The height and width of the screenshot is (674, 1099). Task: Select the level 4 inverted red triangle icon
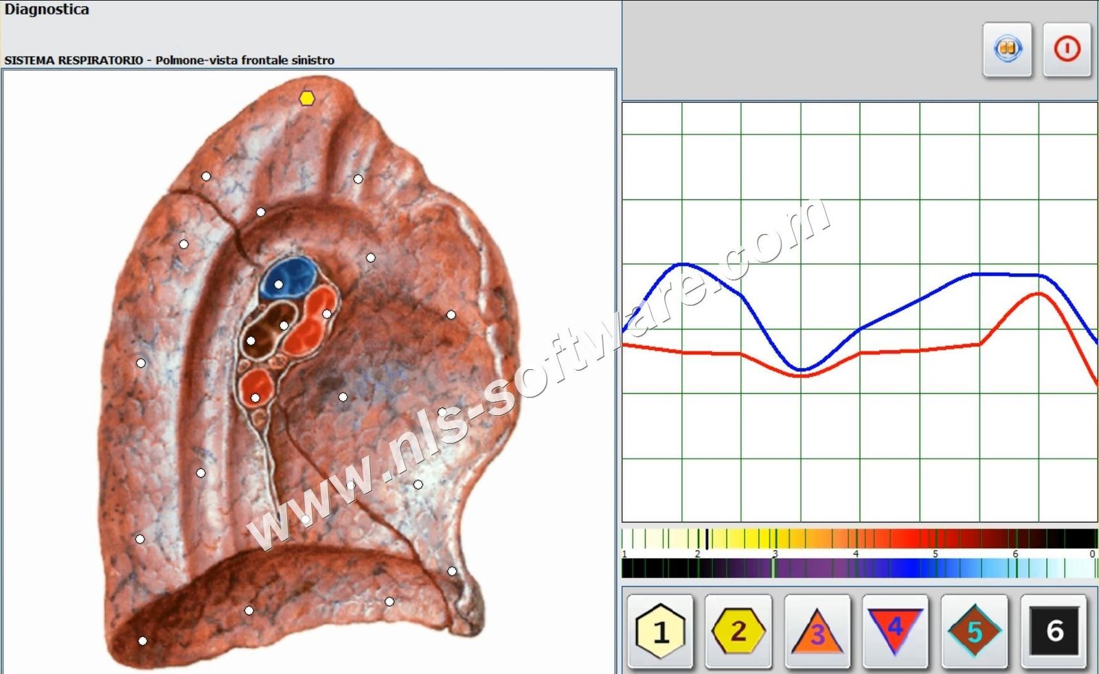point(895,631)
